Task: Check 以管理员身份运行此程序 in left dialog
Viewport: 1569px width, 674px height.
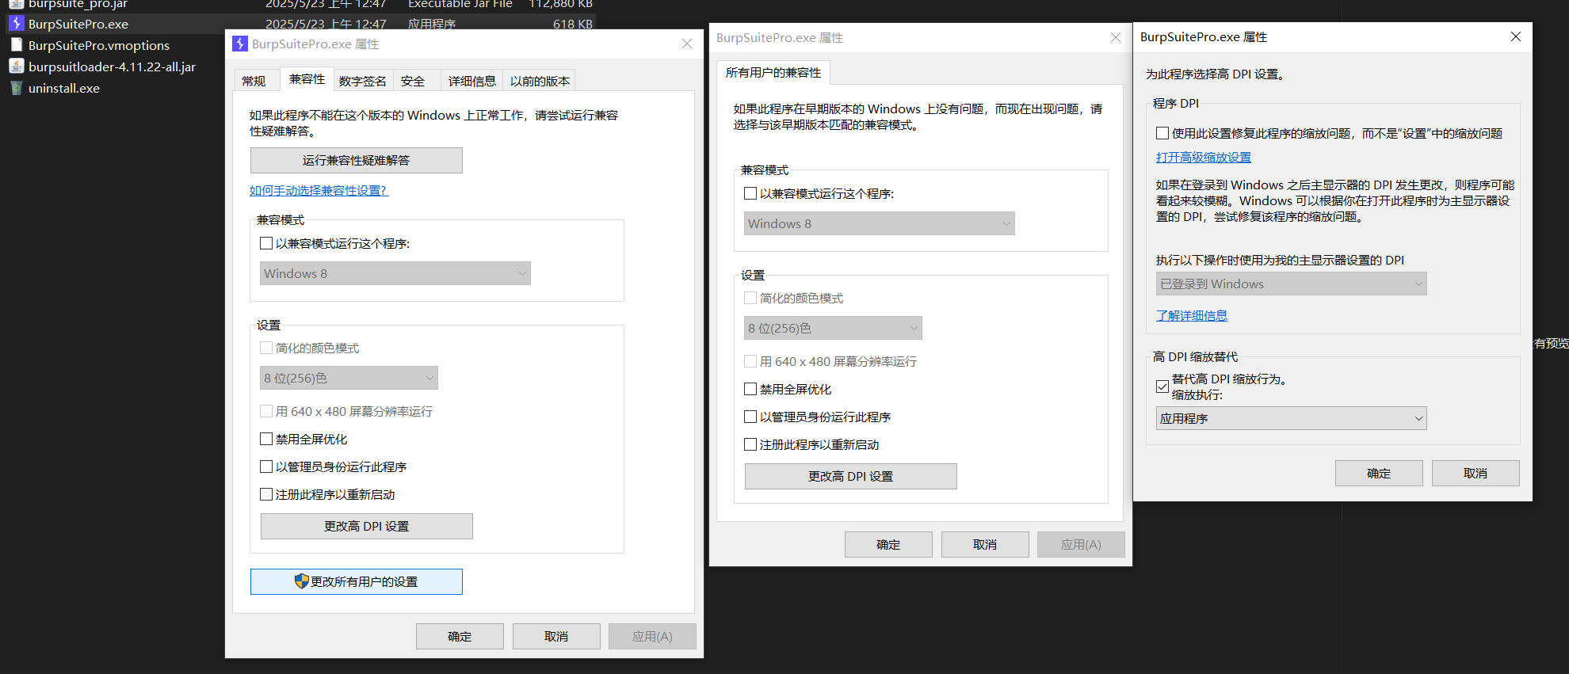Action: pos(266,466)
